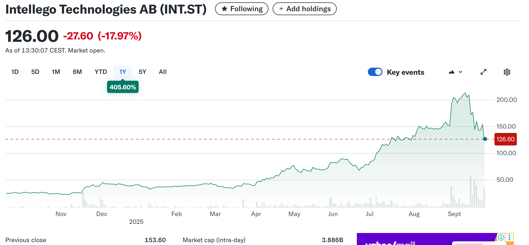Click the 405.60% return badge

click(123, 87)
